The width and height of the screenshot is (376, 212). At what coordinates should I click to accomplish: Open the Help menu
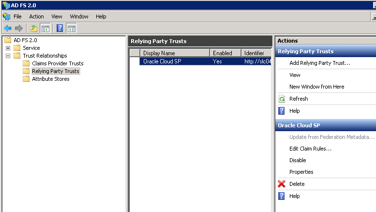tap(101, 16)
